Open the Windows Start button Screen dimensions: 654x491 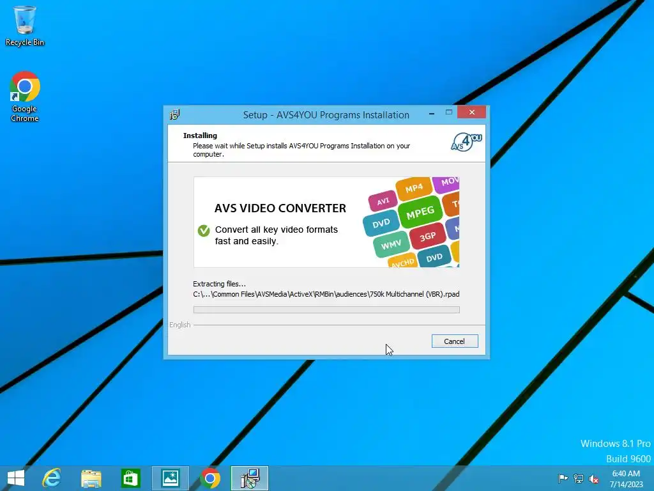click(16, 478)
